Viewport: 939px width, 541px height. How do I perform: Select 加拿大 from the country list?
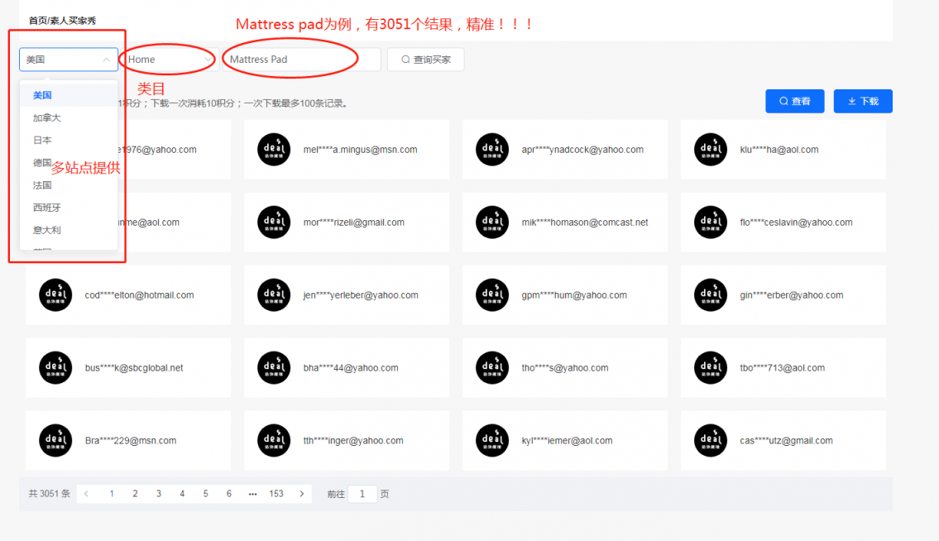47,118
